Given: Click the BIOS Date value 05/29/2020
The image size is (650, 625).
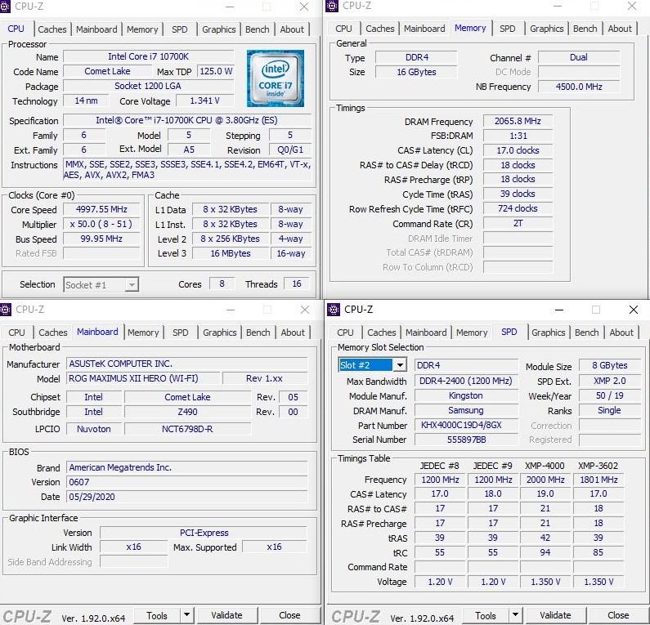Looking at the screenshot, I should pyautogui.click(x=187, y=497).
